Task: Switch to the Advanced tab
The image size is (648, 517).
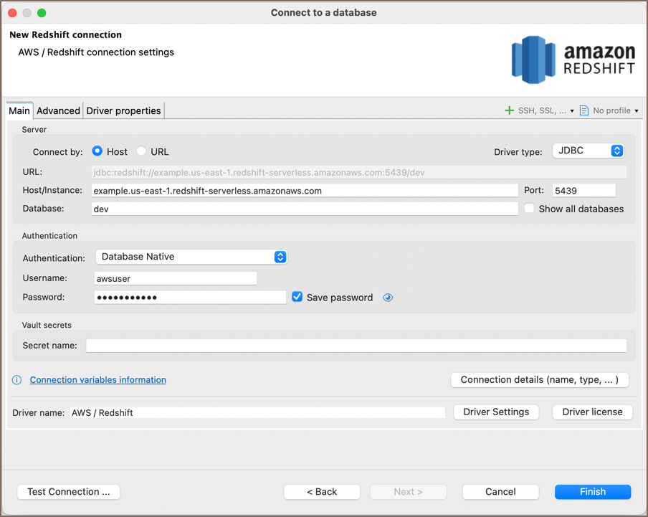Action: click(x=58, y=110)
